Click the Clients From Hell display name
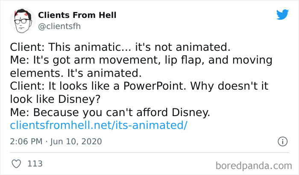Image resolution: width=299 pixels, height=175 pixels. (77, 15)
